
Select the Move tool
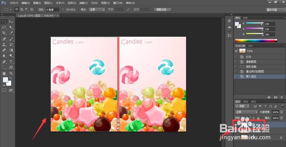tap(11, 22)
